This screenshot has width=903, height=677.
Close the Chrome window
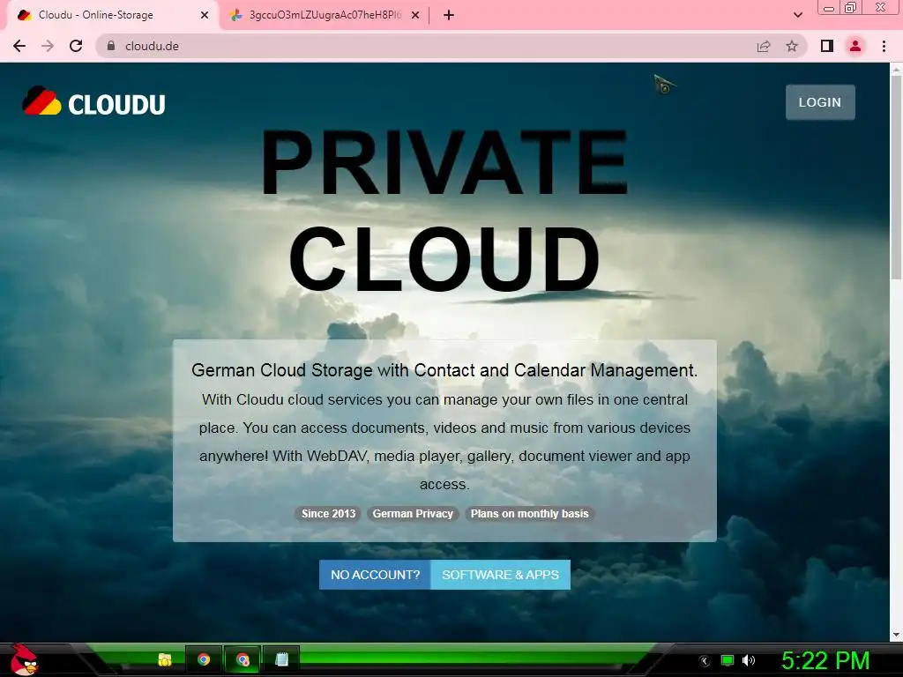(881, 7)
